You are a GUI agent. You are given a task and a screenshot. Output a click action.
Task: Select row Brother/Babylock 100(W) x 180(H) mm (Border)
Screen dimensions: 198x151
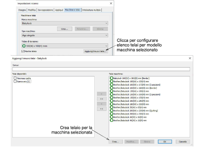coord(133,88)
